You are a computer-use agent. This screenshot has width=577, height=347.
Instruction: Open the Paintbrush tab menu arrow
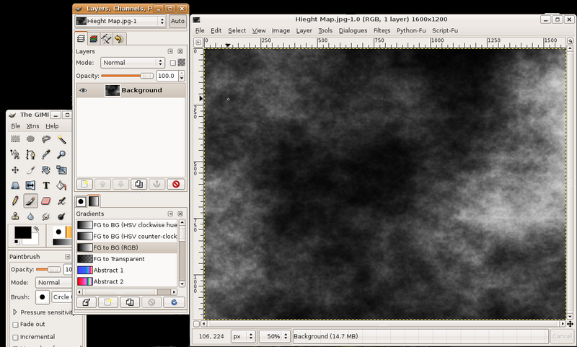(x=68, y=257)
